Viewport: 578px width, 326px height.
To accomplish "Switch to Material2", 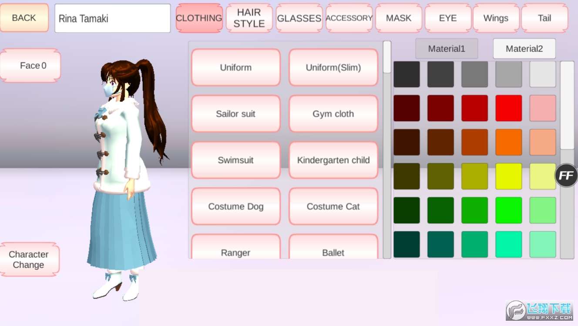I will pyautogui.click(x=524, y=49).
